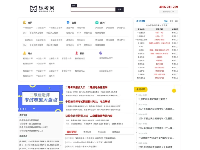Open 考试入口 in the CPA table row

click(x=175, y=47)
